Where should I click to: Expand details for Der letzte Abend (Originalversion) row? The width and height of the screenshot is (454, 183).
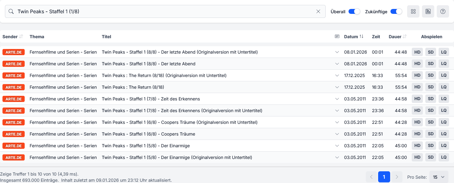tap(337, 52)
